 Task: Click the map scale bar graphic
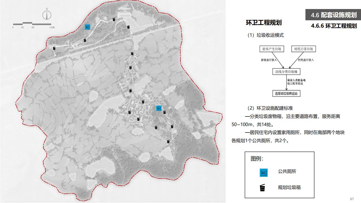pyautogui.click(x=32, y=24)
